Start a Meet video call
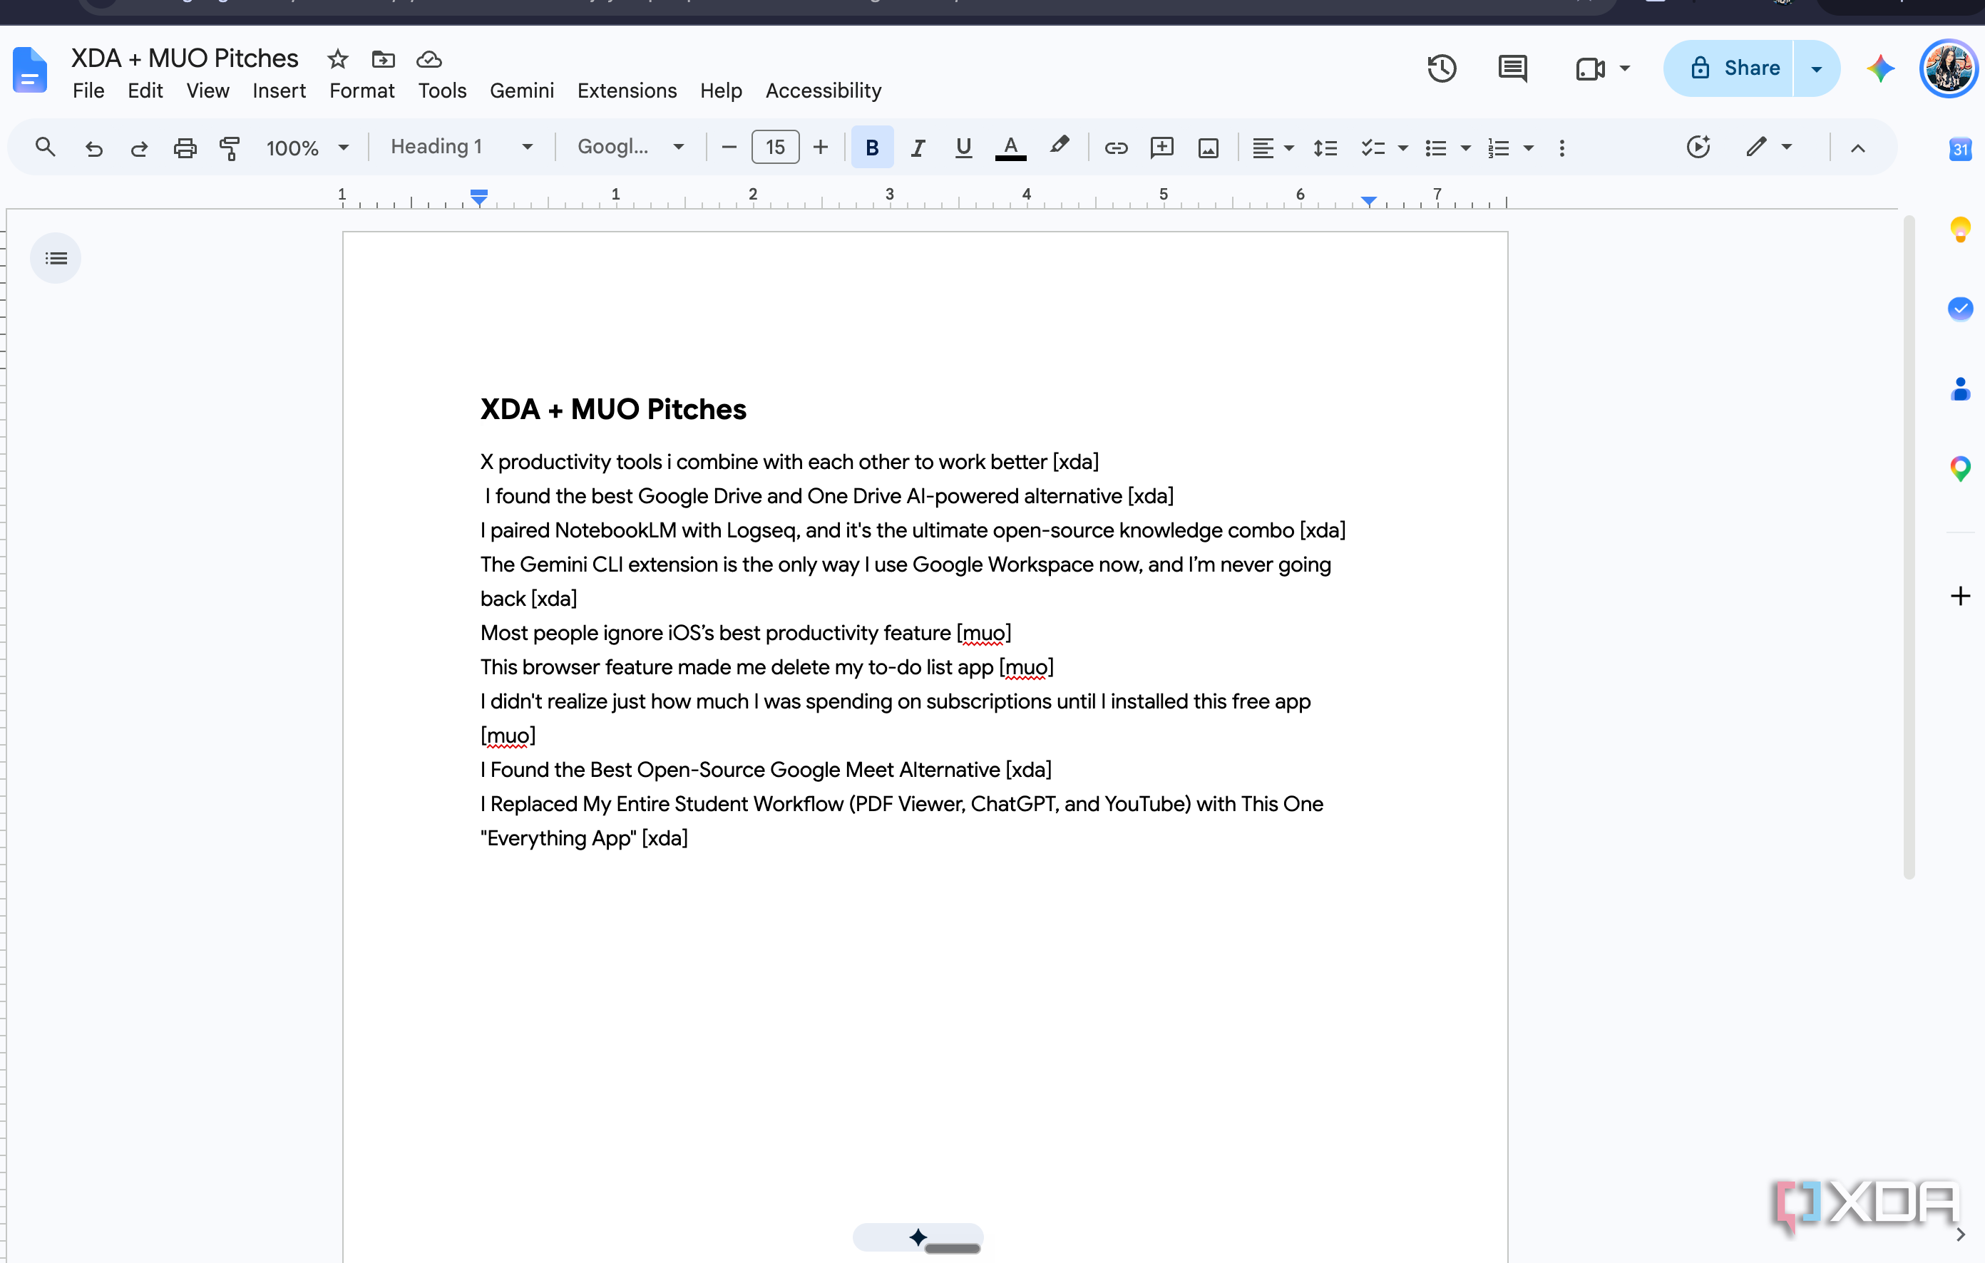This screenshot has height=1263, width=1985. pos(1589,68)
